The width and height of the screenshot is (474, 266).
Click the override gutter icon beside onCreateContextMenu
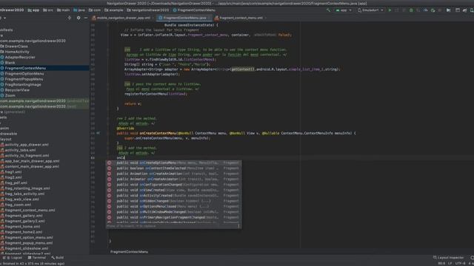click(x=98, y=133)
